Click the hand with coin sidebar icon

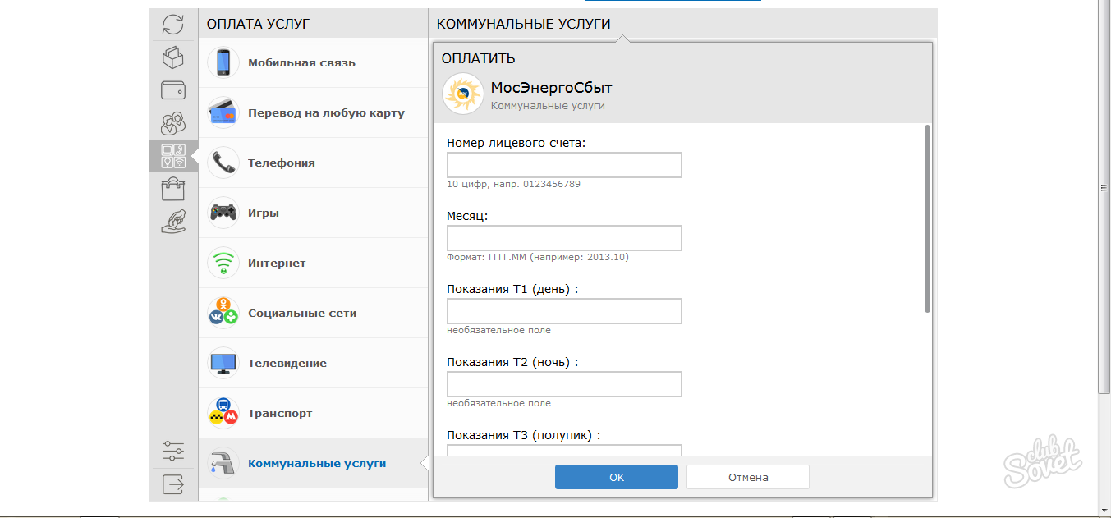point(173,221)
